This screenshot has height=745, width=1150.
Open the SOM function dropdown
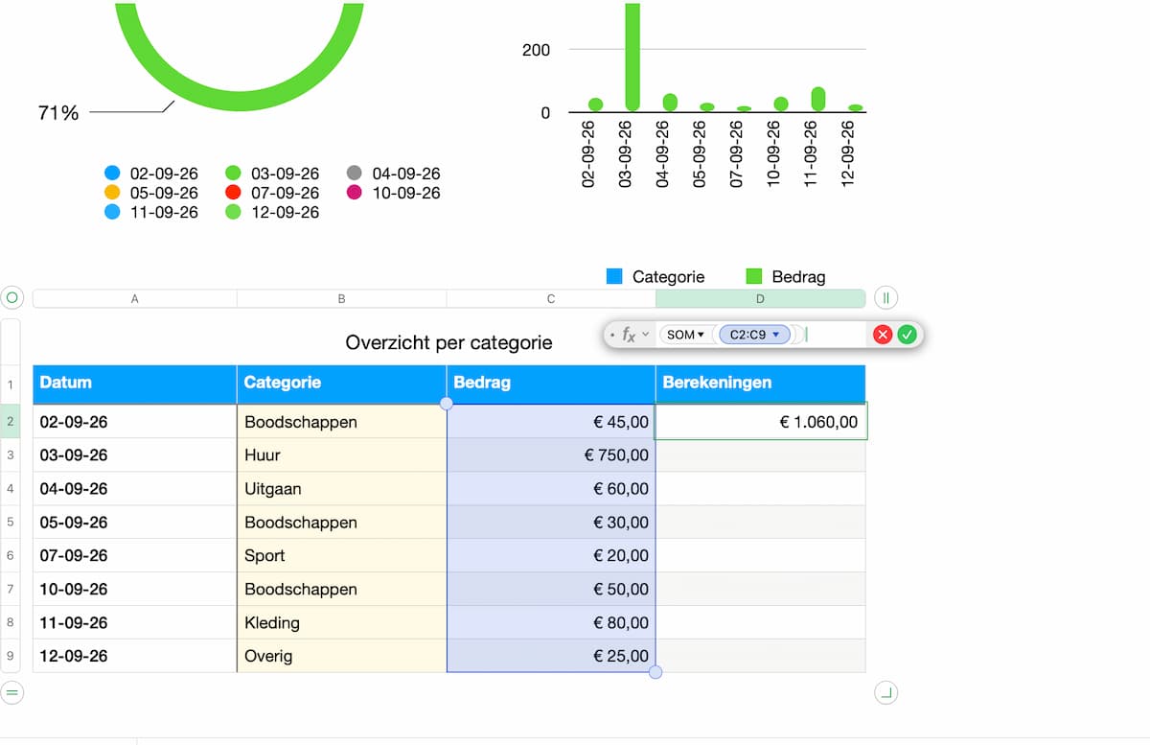[685, 335]
